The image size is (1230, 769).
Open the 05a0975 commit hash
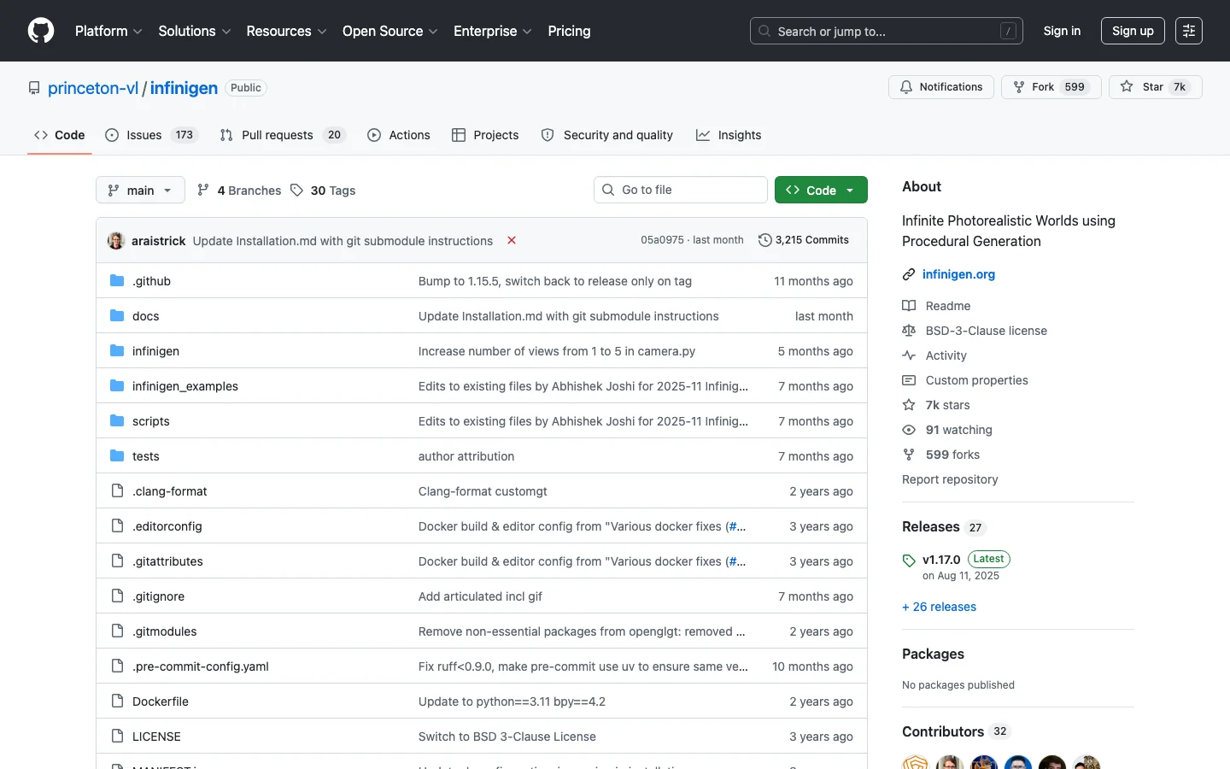[x=662, y=240]
